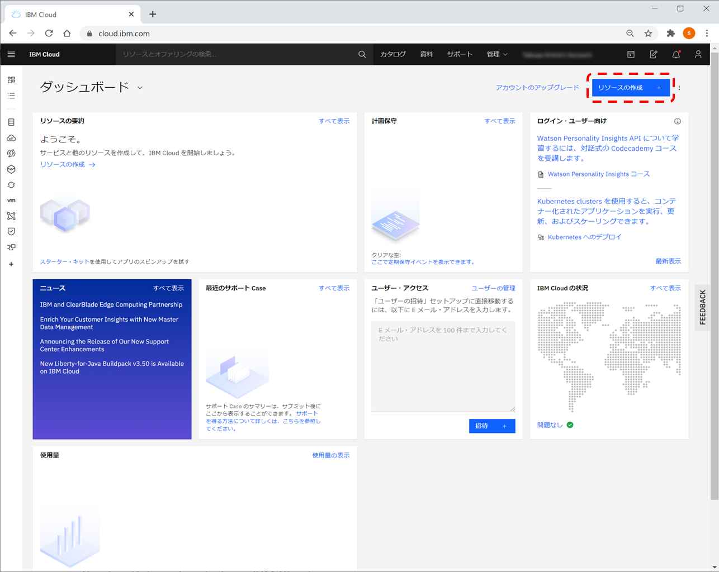Screen dimensions: 719x572
Task: Open Watson Personality Insights コース link
Action: click(x=599, y=174)
